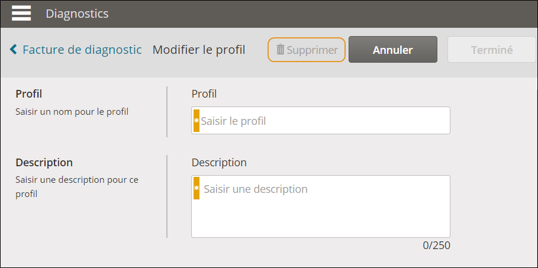Image resolution: width=538 pixels, height=268 pixels.
Task: Click the 0/250 character counter
Action: coord(436,246)
